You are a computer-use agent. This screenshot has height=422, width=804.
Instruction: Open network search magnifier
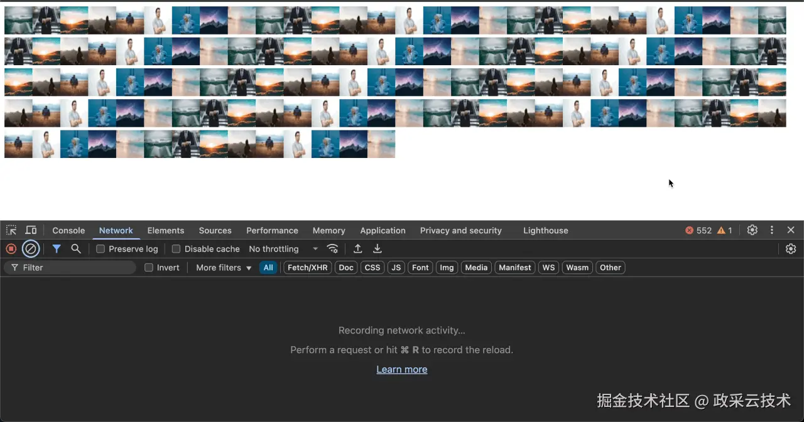[76, 249]
